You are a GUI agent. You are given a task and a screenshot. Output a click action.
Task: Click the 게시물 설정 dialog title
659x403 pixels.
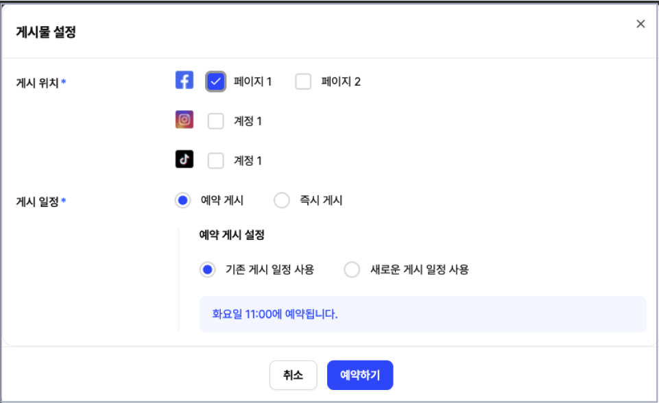[46, 32]
